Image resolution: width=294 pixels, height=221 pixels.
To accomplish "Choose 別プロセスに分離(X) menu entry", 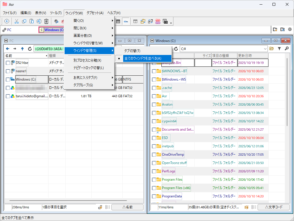I will tap(89, 60).
